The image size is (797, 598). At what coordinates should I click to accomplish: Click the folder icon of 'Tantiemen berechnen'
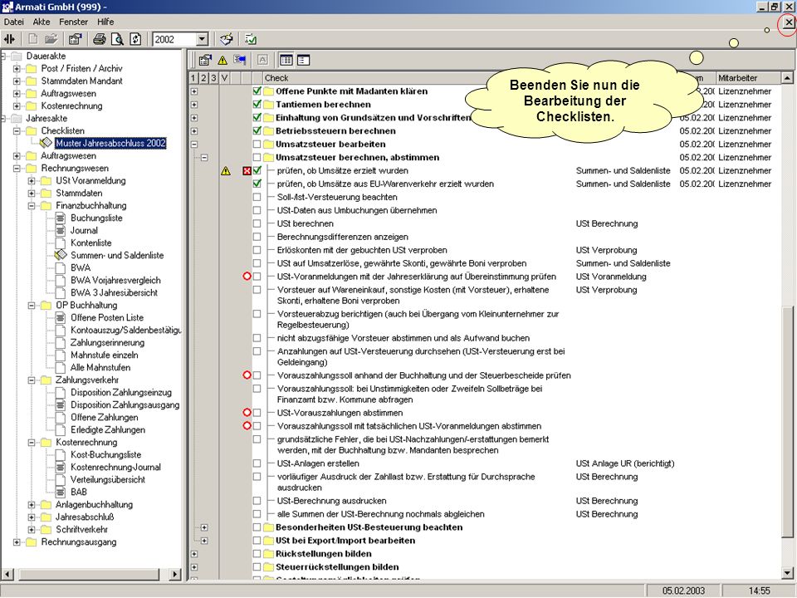click(268, 105)
